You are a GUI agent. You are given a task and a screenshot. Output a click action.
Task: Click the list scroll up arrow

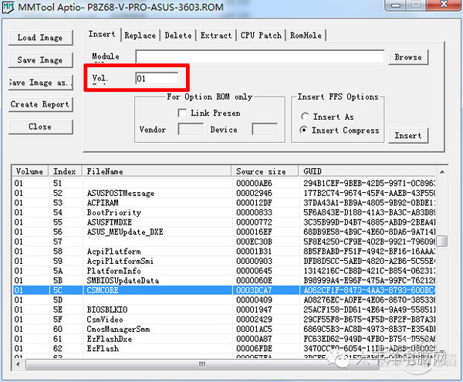pos(442,172)
